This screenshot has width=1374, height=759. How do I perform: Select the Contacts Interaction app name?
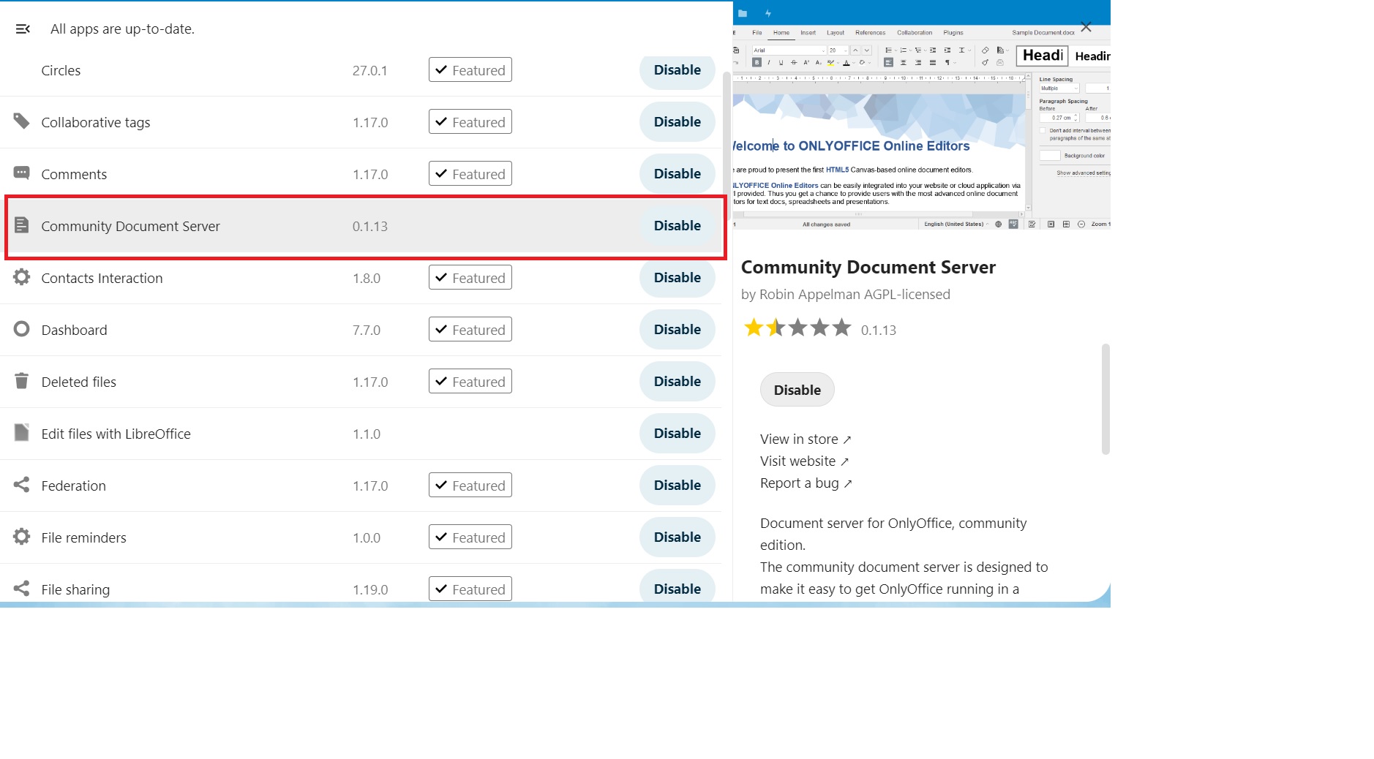point(102,279)
